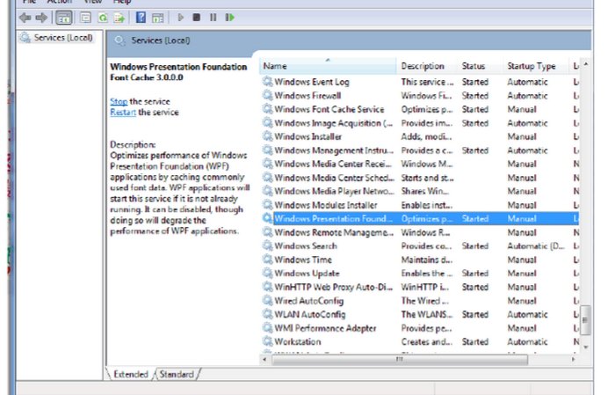This screenshot has height=395, width=615.
Task: Select the WLAN AutoConfig service name
Action: click(x=310, y=314)
